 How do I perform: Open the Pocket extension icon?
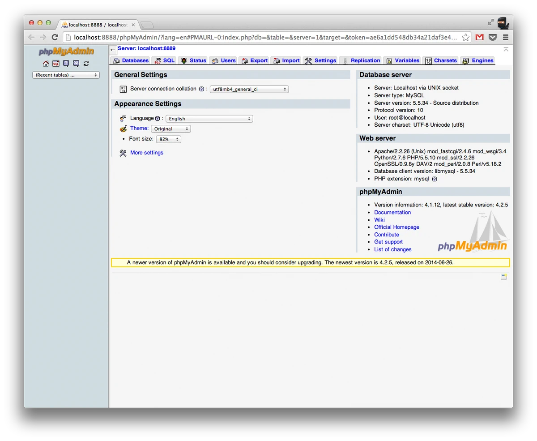point(493,37)
